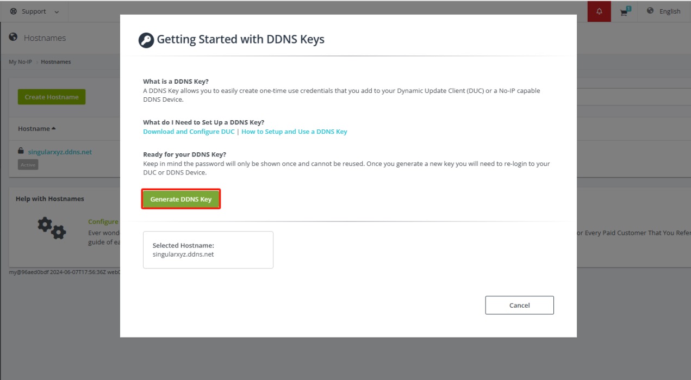
Task: Open the singularxyz.ddns.net hostname link
Action: click(60, 152)
